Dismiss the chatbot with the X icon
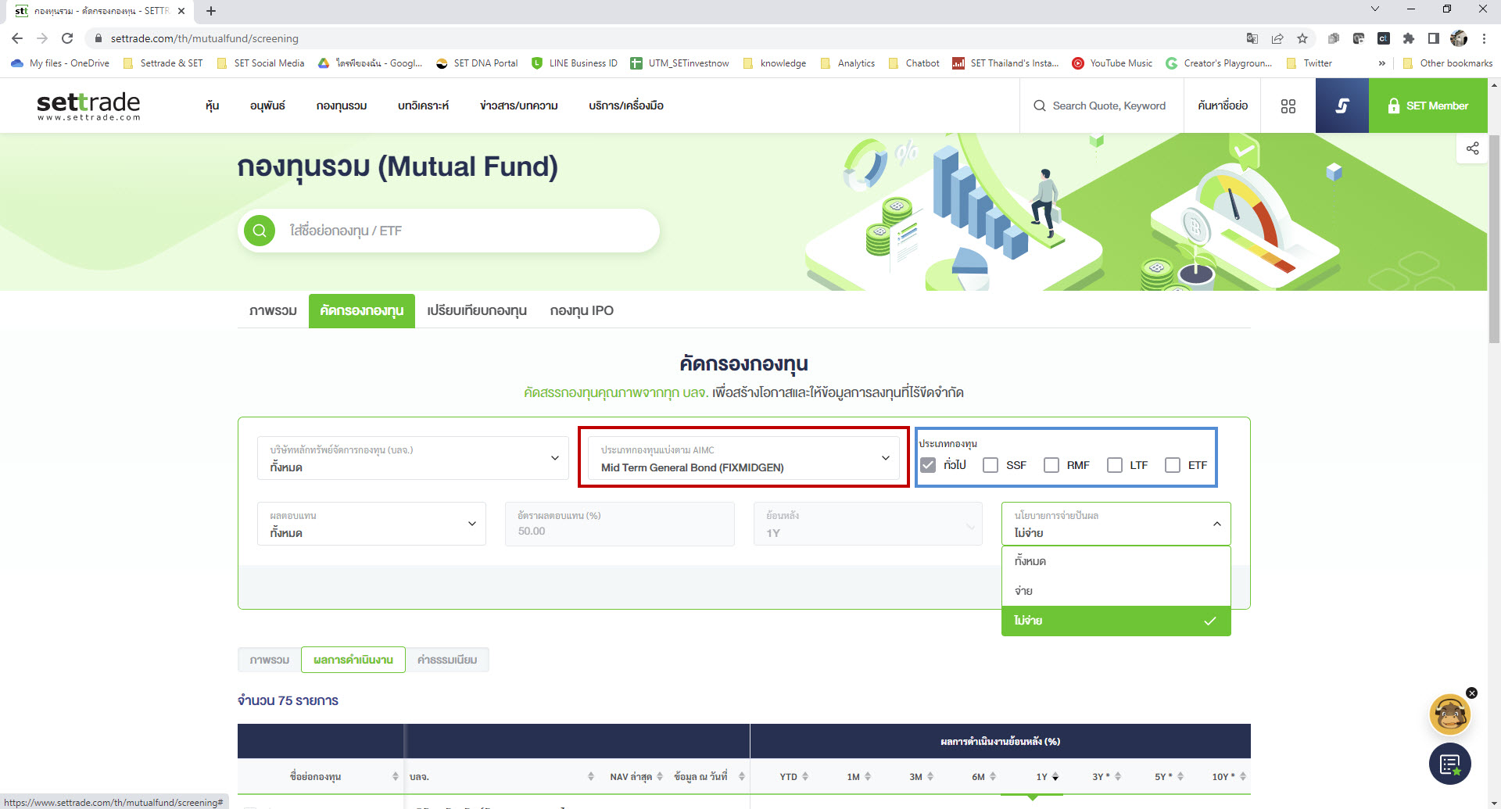Viewport: 1501px width, 809px height. (x=1474, y=693)
